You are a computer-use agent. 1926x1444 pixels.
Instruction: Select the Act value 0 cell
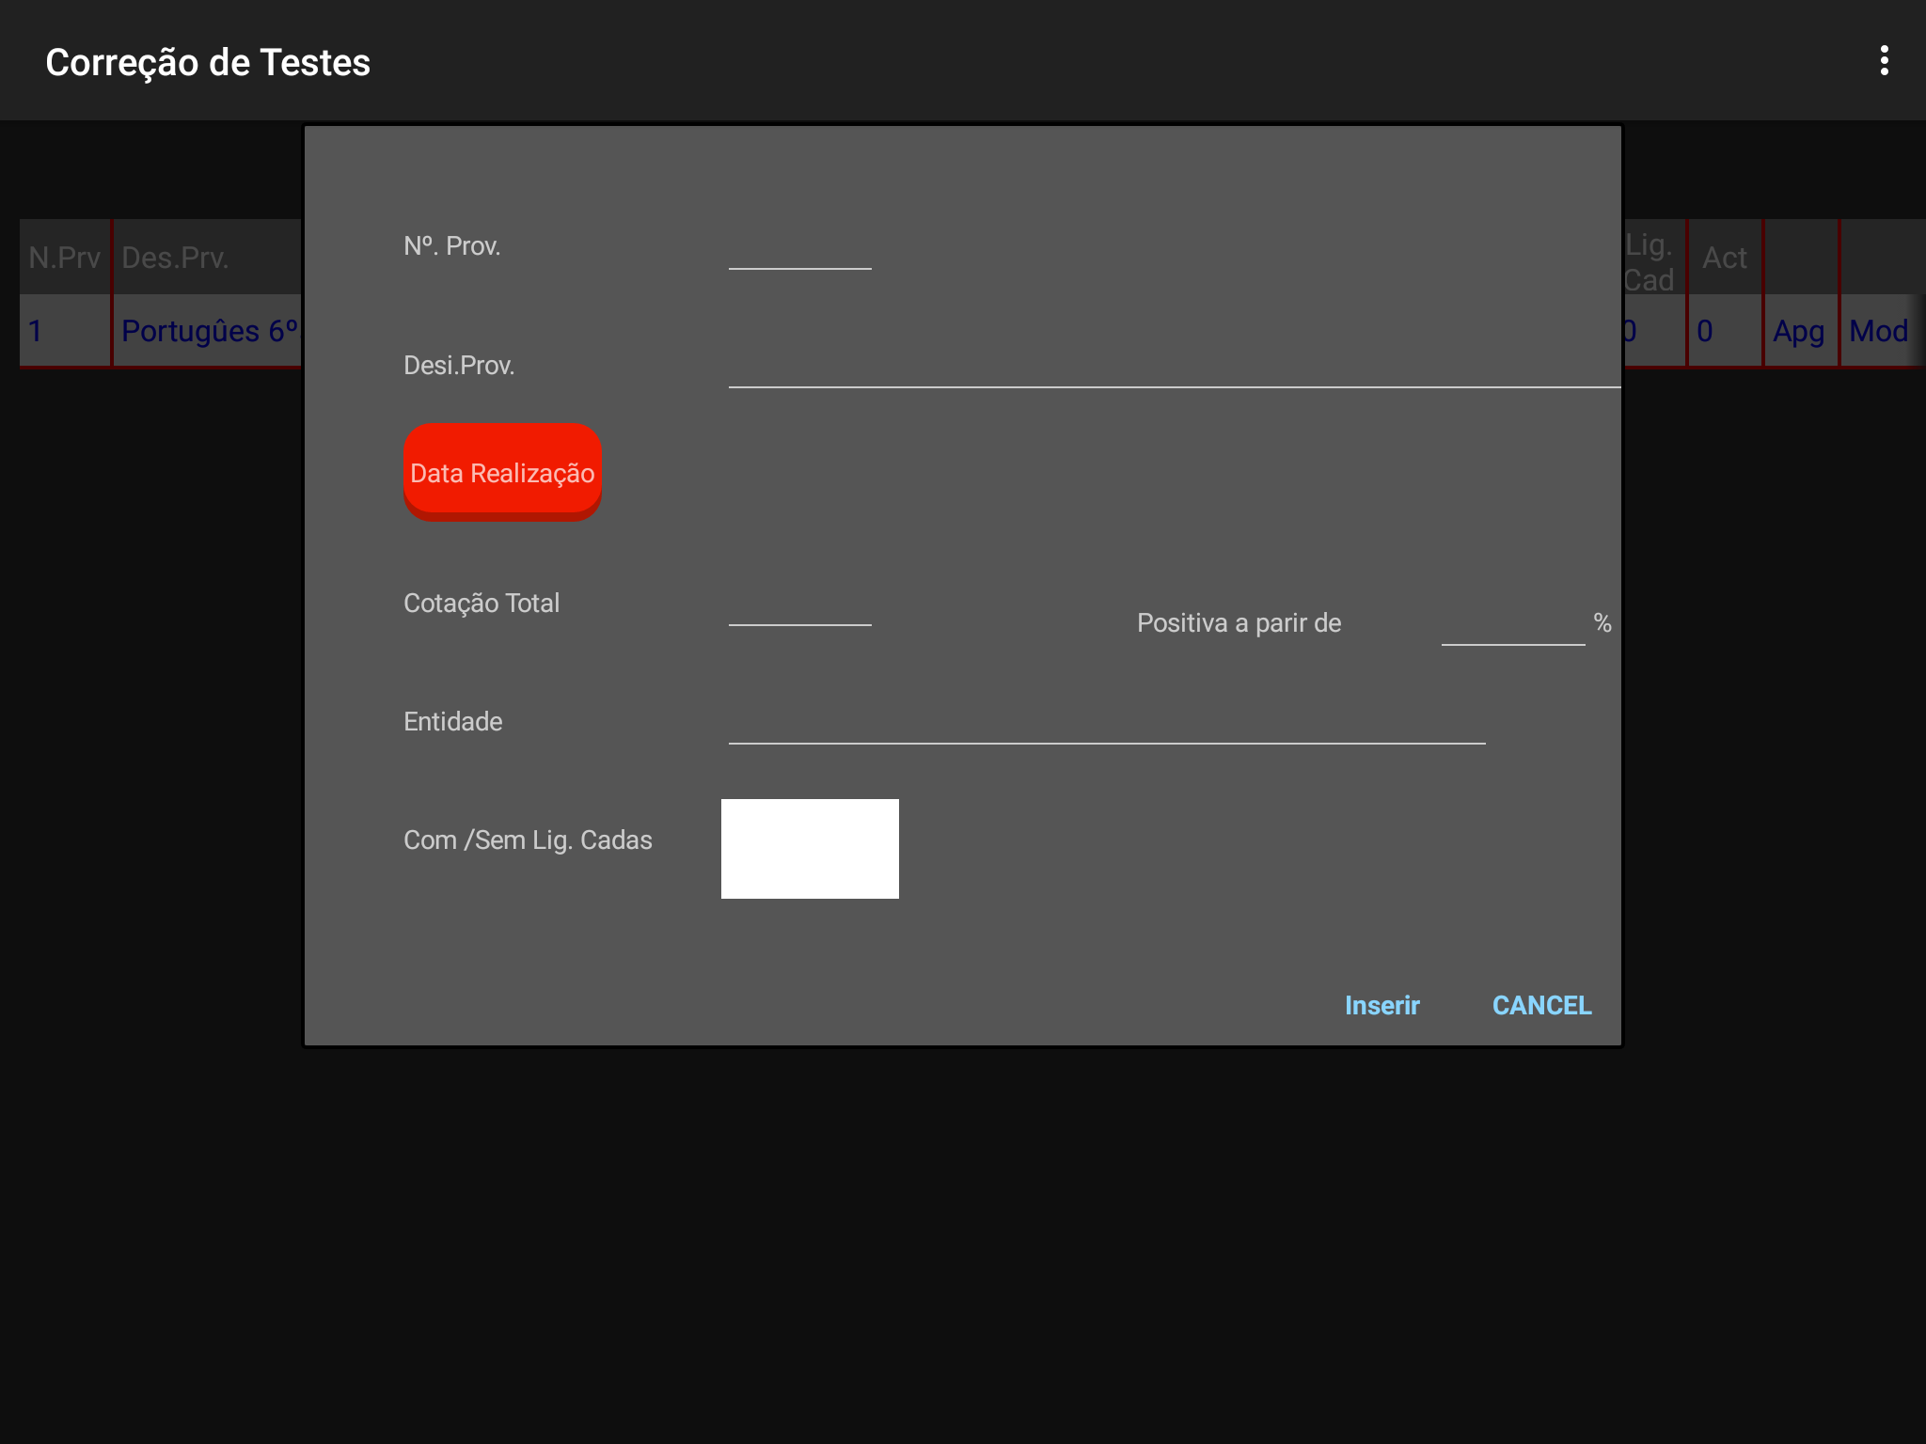(1705, 331)
